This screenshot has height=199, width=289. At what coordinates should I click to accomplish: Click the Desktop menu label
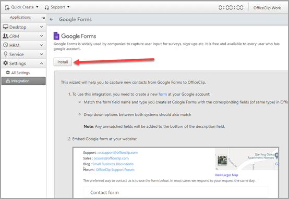pos(18,27)
